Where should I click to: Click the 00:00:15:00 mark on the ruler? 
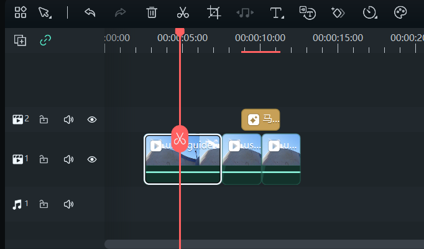click(x=338, y=39)
